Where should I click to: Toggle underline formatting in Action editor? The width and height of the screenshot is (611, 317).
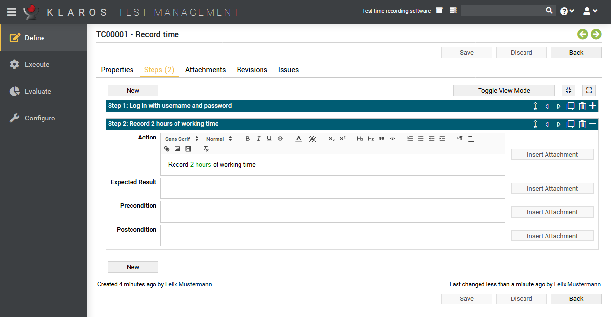[269, 139]
